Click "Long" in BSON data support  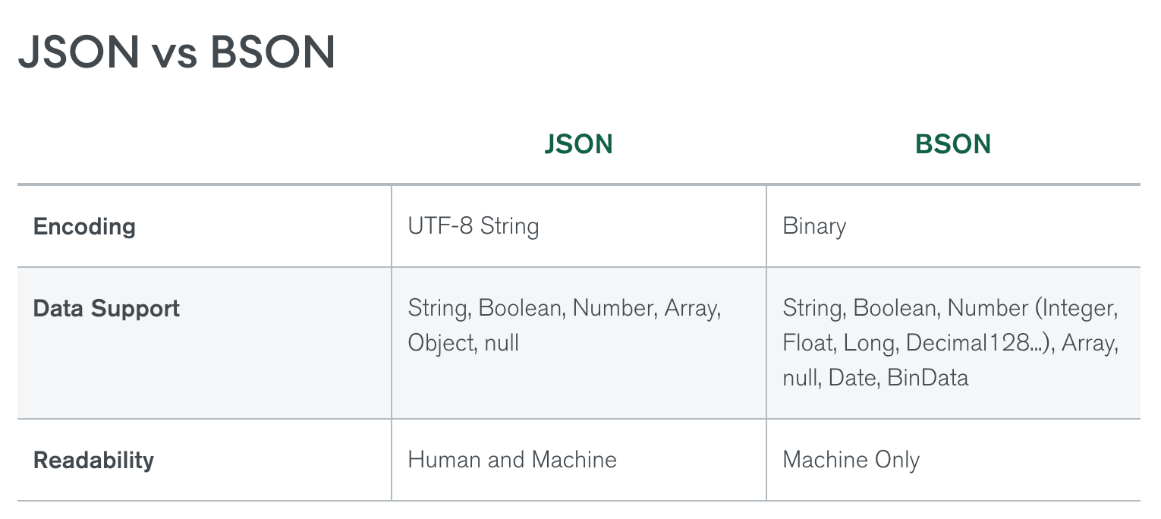(870, 343)
